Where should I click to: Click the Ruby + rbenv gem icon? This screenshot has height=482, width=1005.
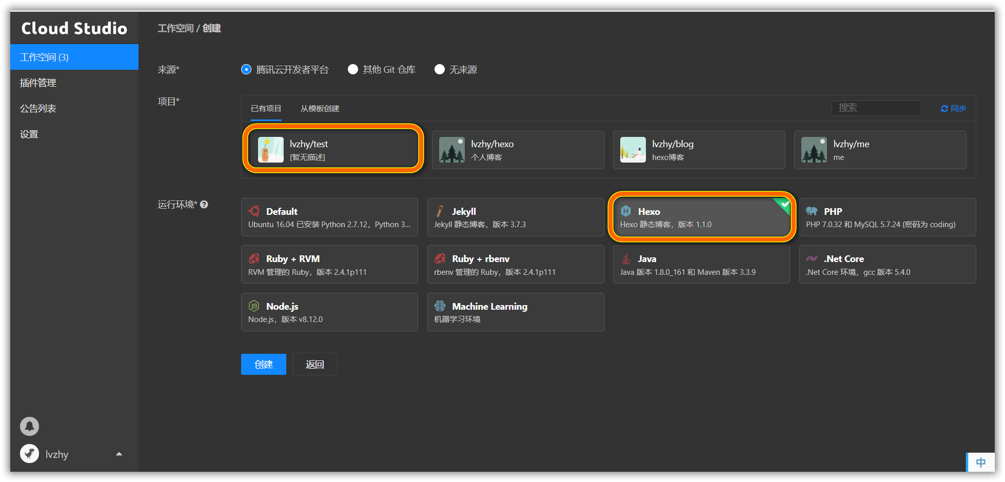coord(440,258)
